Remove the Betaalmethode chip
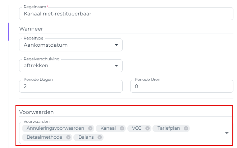 coord(68,137)
